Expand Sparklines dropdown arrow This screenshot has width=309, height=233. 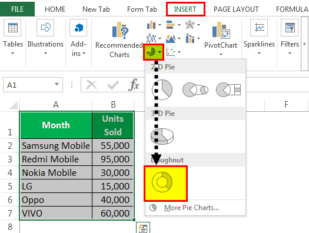259,54
